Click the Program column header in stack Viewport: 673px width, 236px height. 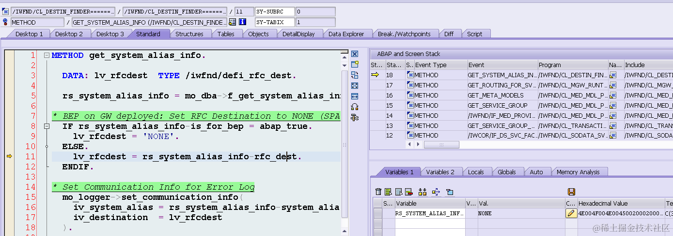(573, 65)
